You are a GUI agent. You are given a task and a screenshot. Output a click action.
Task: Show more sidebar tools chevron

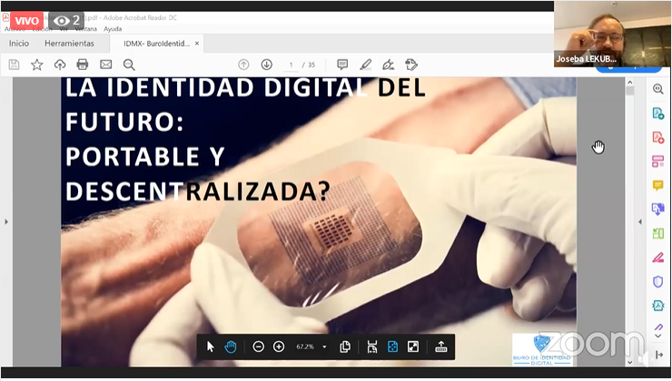pos(658,336)
